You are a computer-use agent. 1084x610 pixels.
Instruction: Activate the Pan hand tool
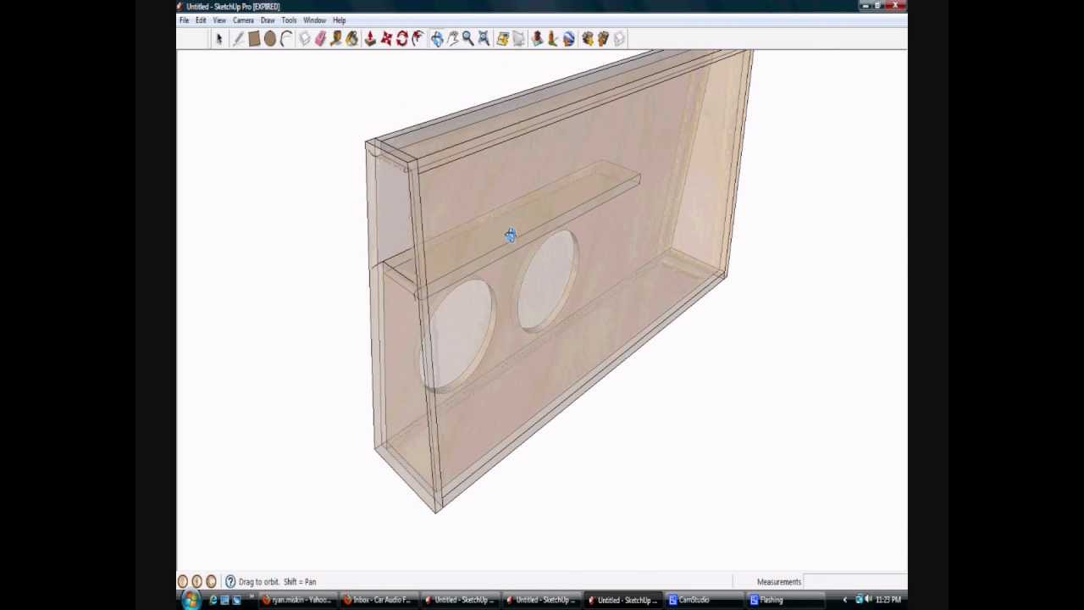tap(452, 39)
